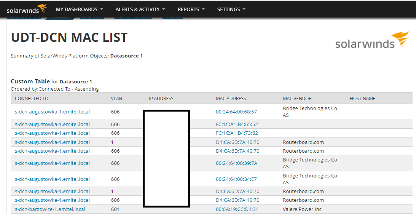This screenshot has width=416, height=214.
Task: Click VLAN 606 in the 00:24:64:00:68:57 row
Action: tap(115, 112)
